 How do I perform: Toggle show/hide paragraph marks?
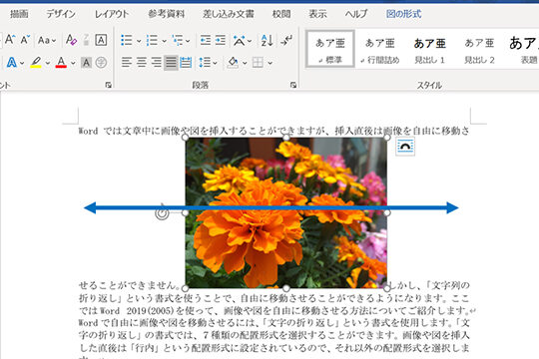click(x=286, y=40)
